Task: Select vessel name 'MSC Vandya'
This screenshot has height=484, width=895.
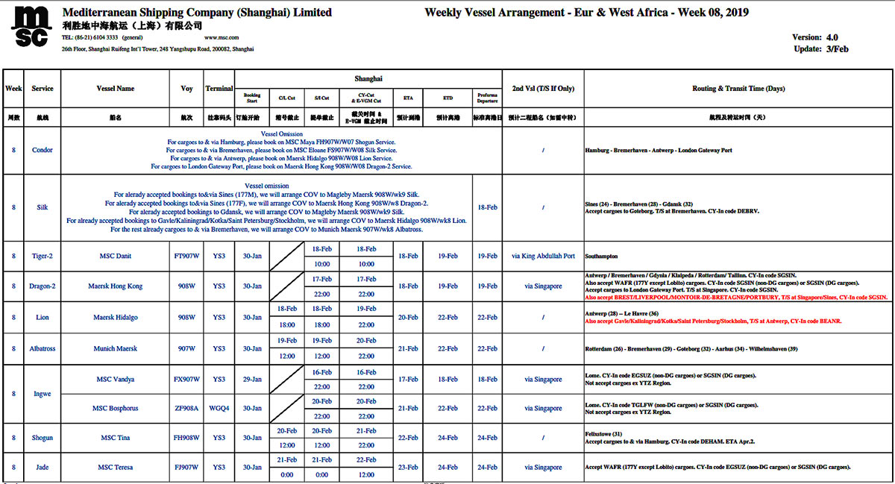Action: [116, 379]
